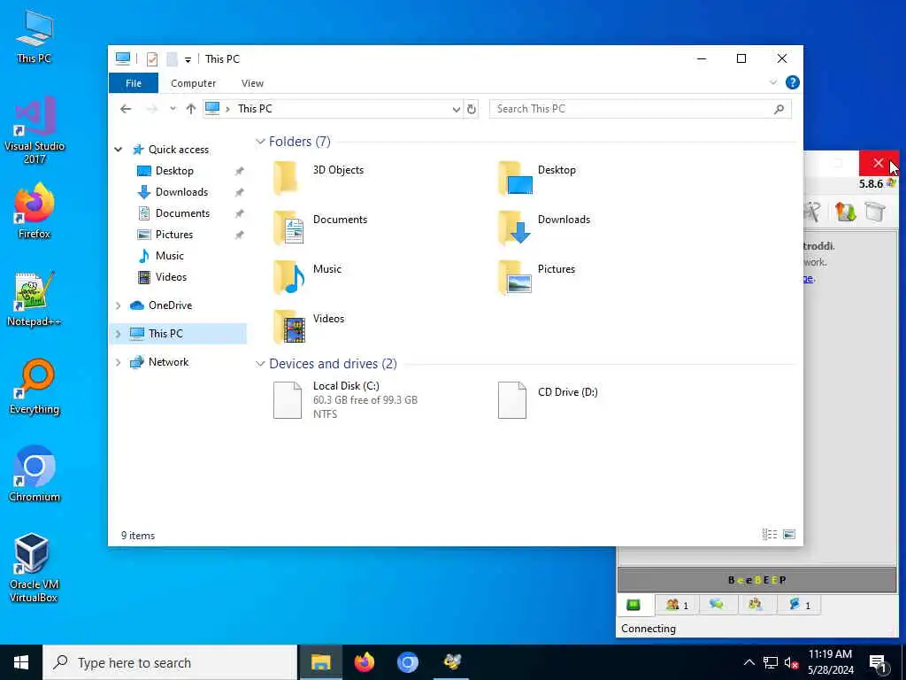This screenshot has height=680, width=906.
Task: Select OneDrive in the navigation pane
Action: [x=170, y=305]
